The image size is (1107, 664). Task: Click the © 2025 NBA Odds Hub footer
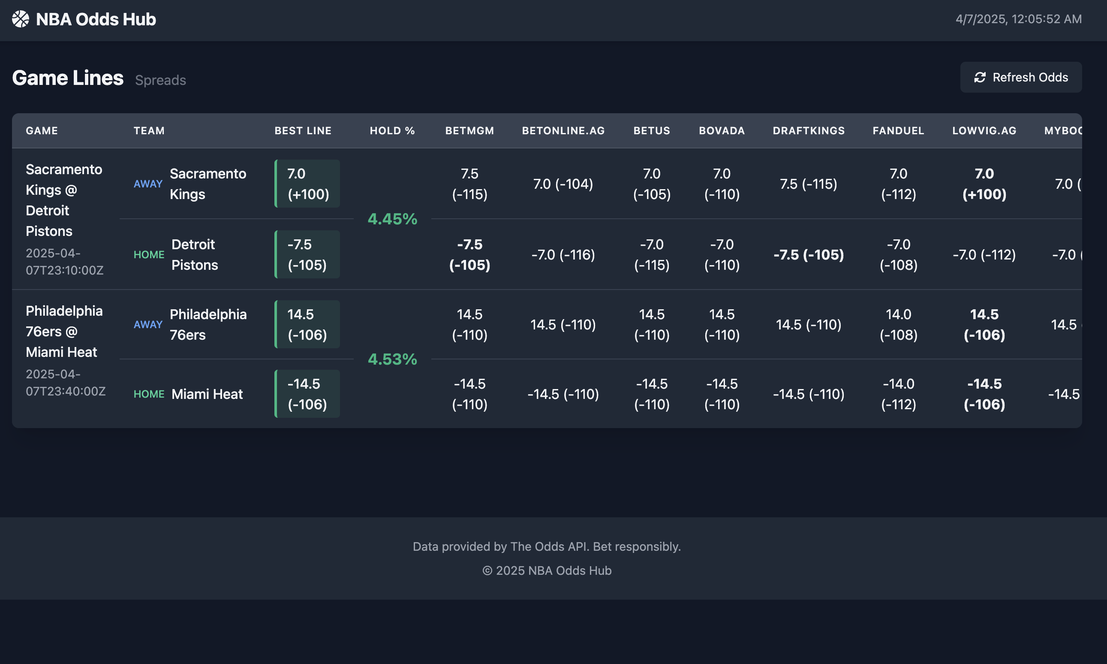coord(546,570)
